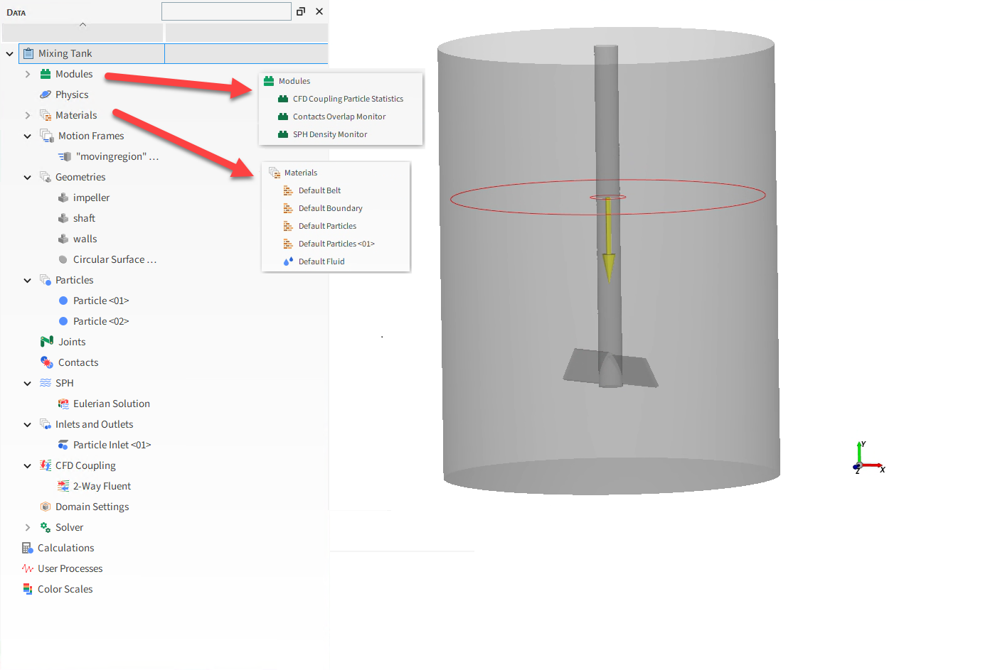Collapse the Particles node
This screenshot has height=670, width=995.
(x=27, y=280)
